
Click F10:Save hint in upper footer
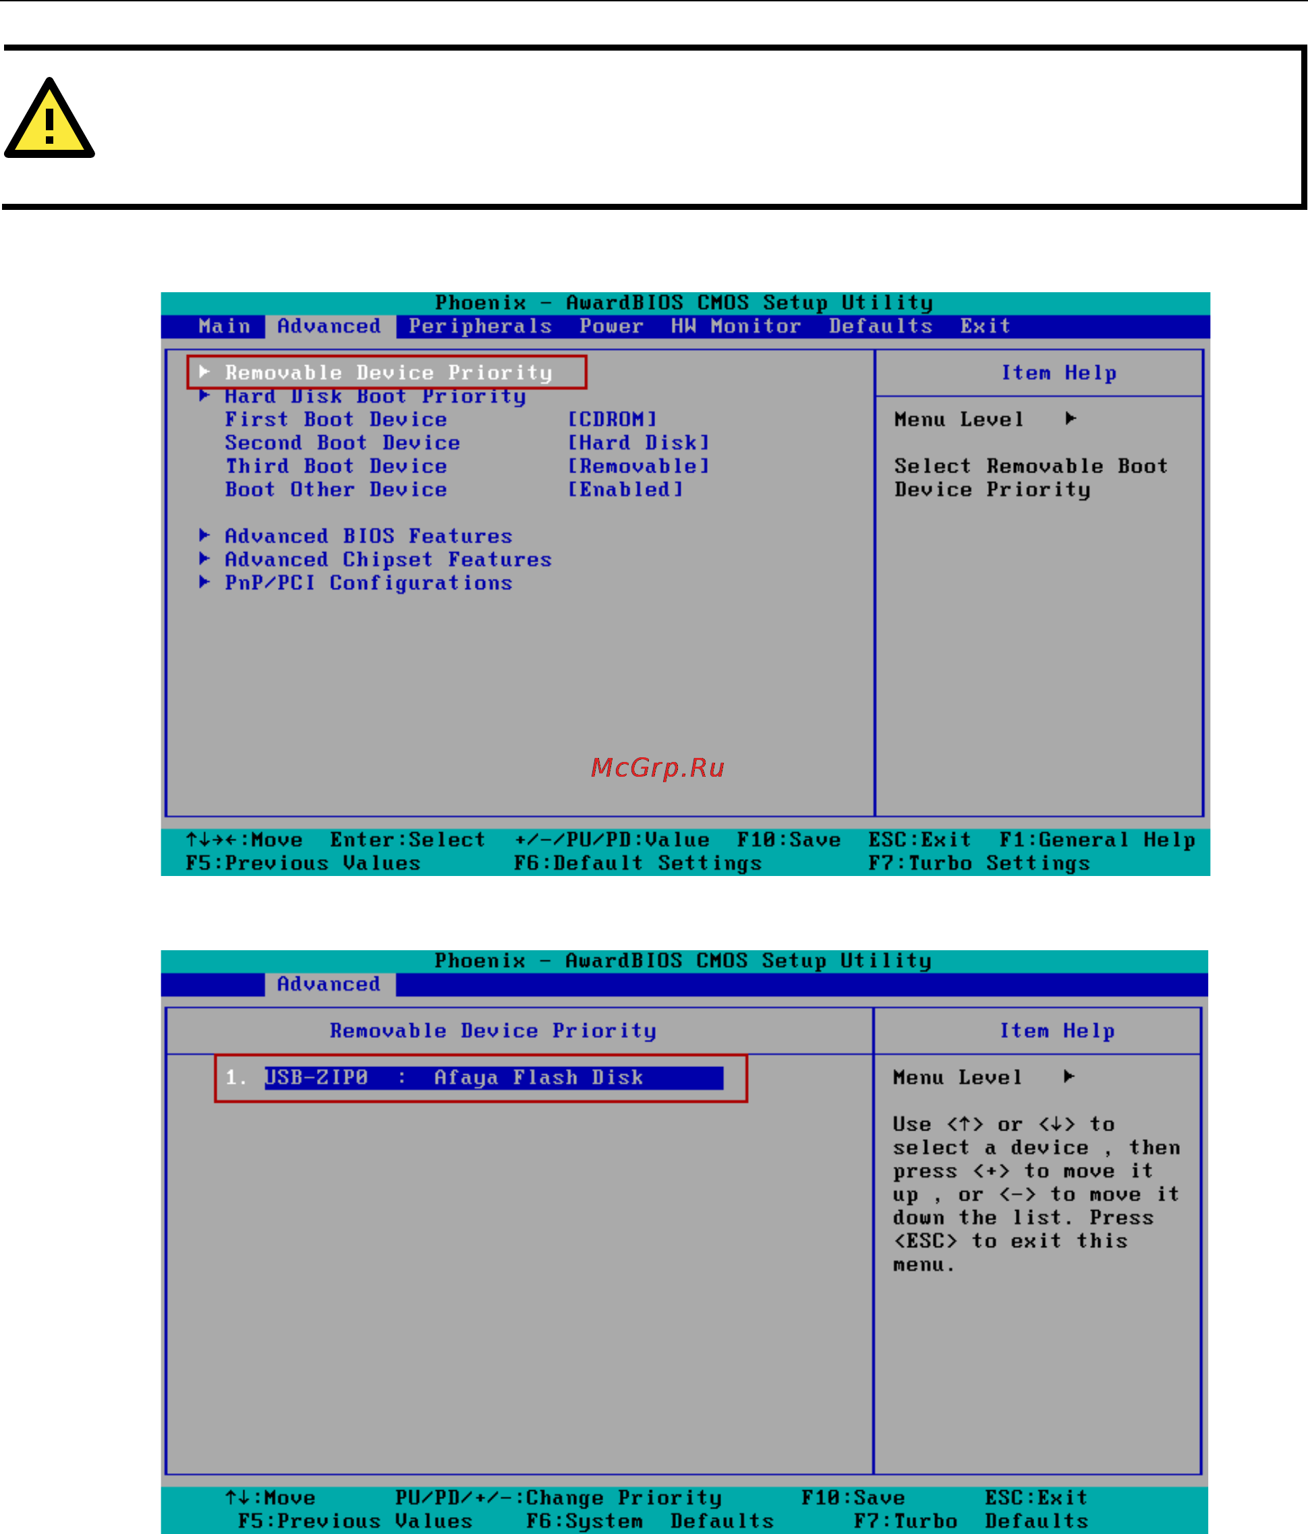pos(789,840)
